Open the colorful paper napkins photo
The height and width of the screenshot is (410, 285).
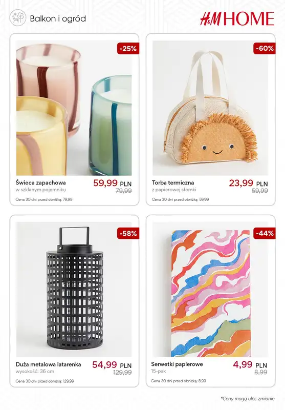(x=210, y=290)
